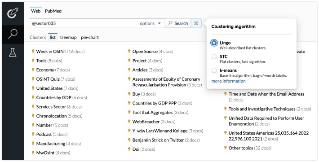Open the Other topics (32 docs) cluster
This screenshot has width=319, height=162.
click(250, 148)
